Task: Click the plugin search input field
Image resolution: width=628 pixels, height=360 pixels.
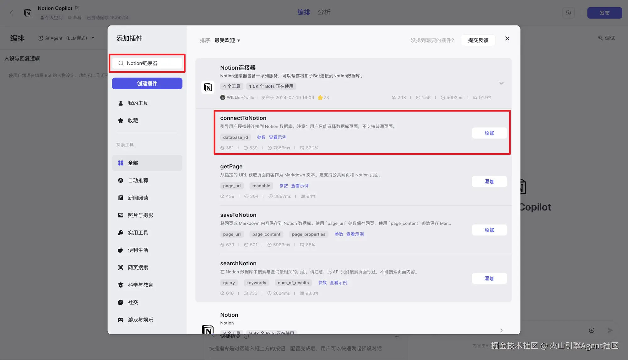Action: (147, 63)
